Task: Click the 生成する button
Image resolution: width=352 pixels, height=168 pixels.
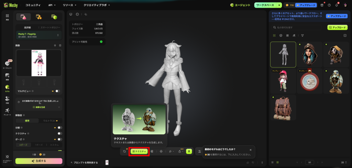Action: (x=38, y=161)
